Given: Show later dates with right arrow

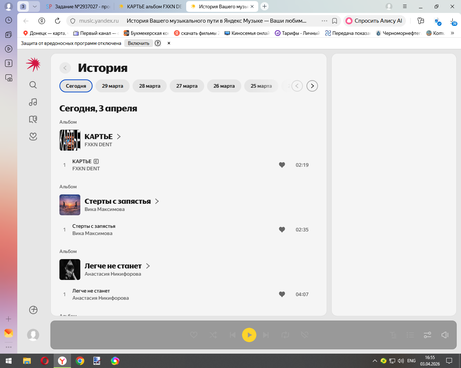Looking at the screenshot, I should (x=312, y=86).
